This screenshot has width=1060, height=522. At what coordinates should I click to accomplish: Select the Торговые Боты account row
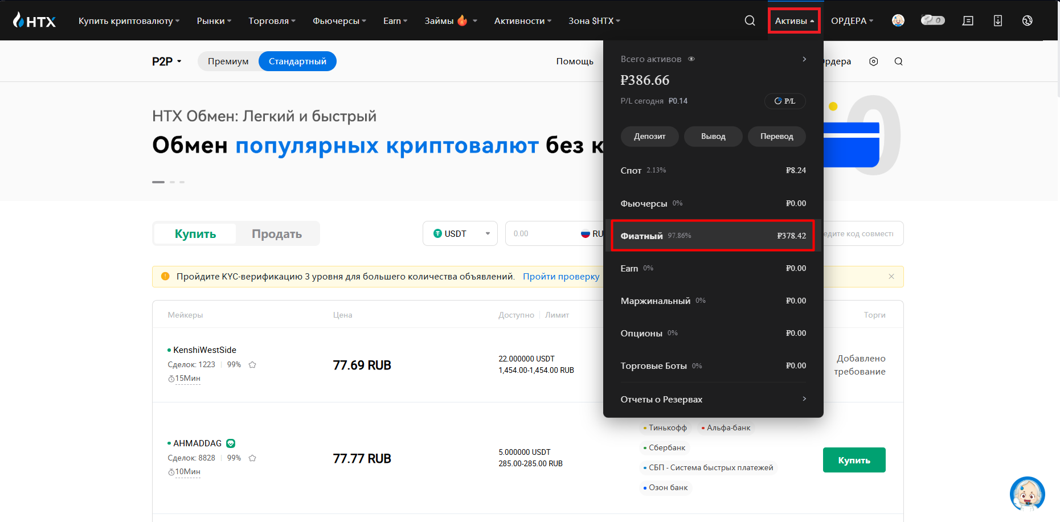pos(713,365)
